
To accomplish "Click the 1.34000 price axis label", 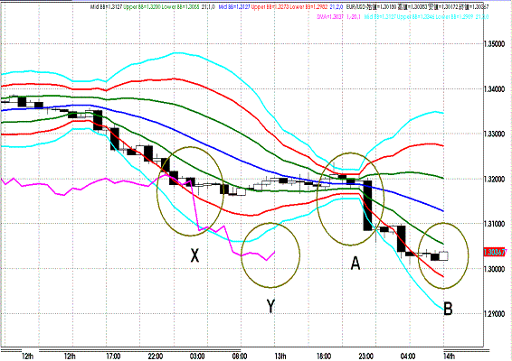I will 494,88.
